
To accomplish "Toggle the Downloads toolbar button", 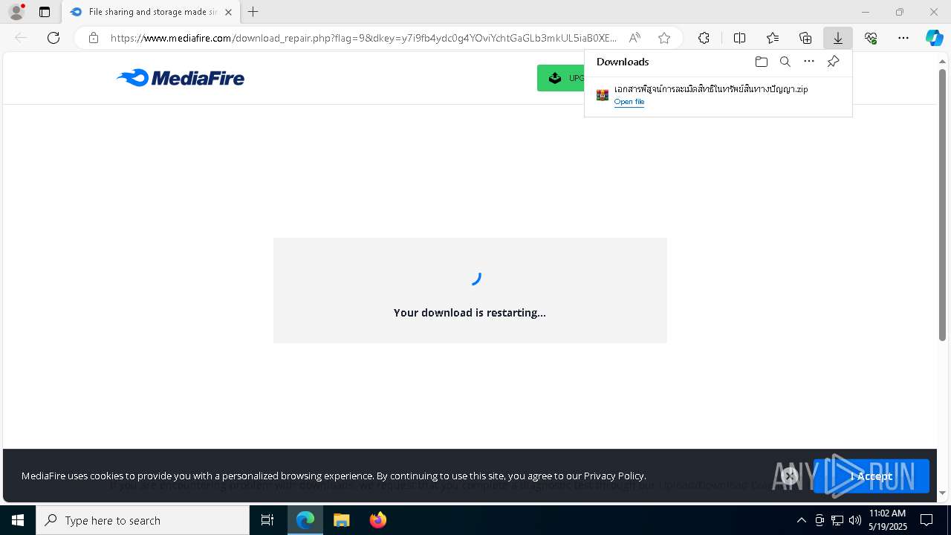I will pyautogui.click(x=838, y=38).
